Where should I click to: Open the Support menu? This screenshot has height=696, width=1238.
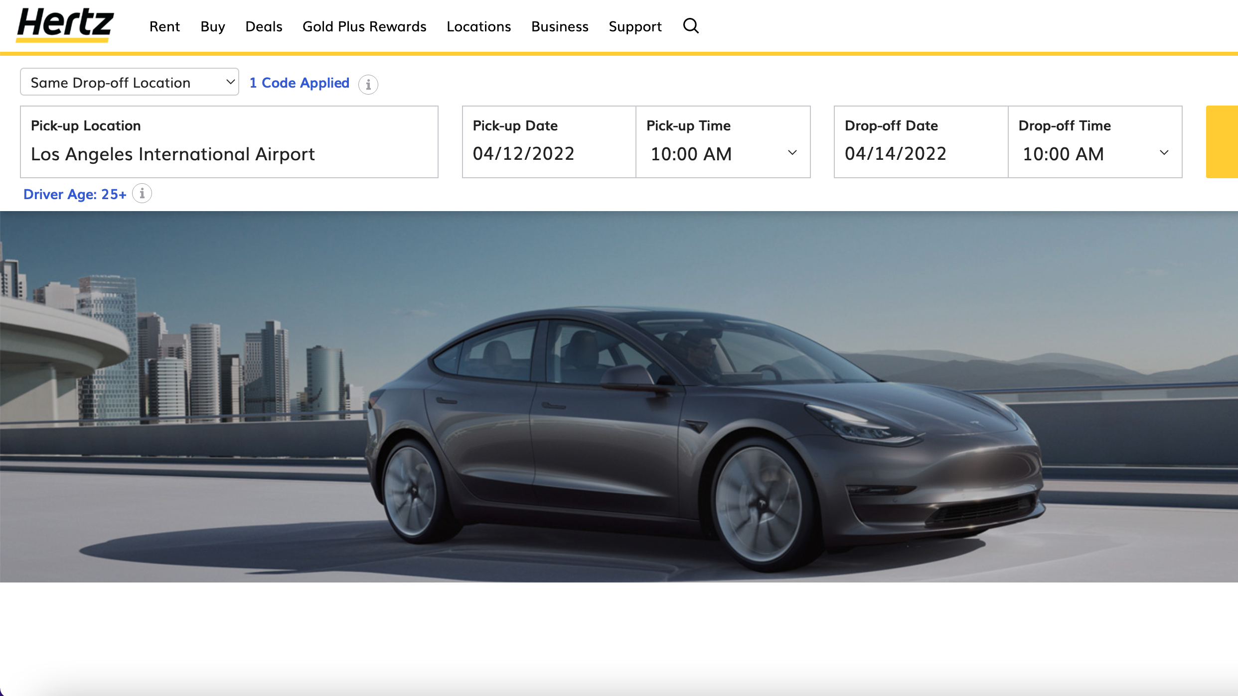point(635,26)
